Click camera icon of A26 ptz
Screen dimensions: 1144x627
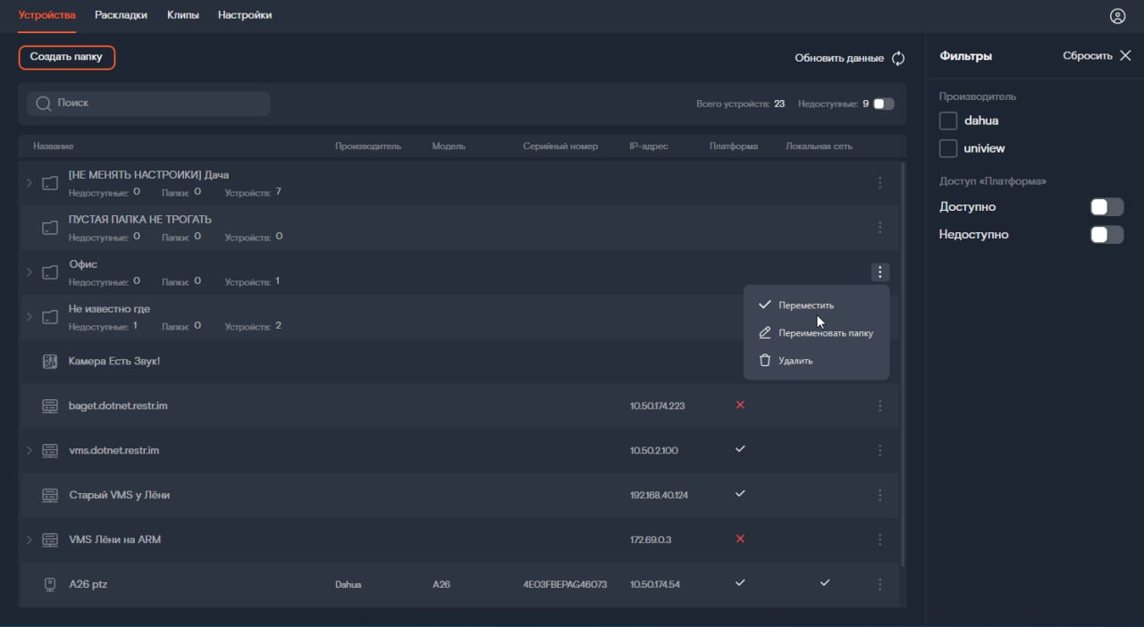[x=50, y=584]
